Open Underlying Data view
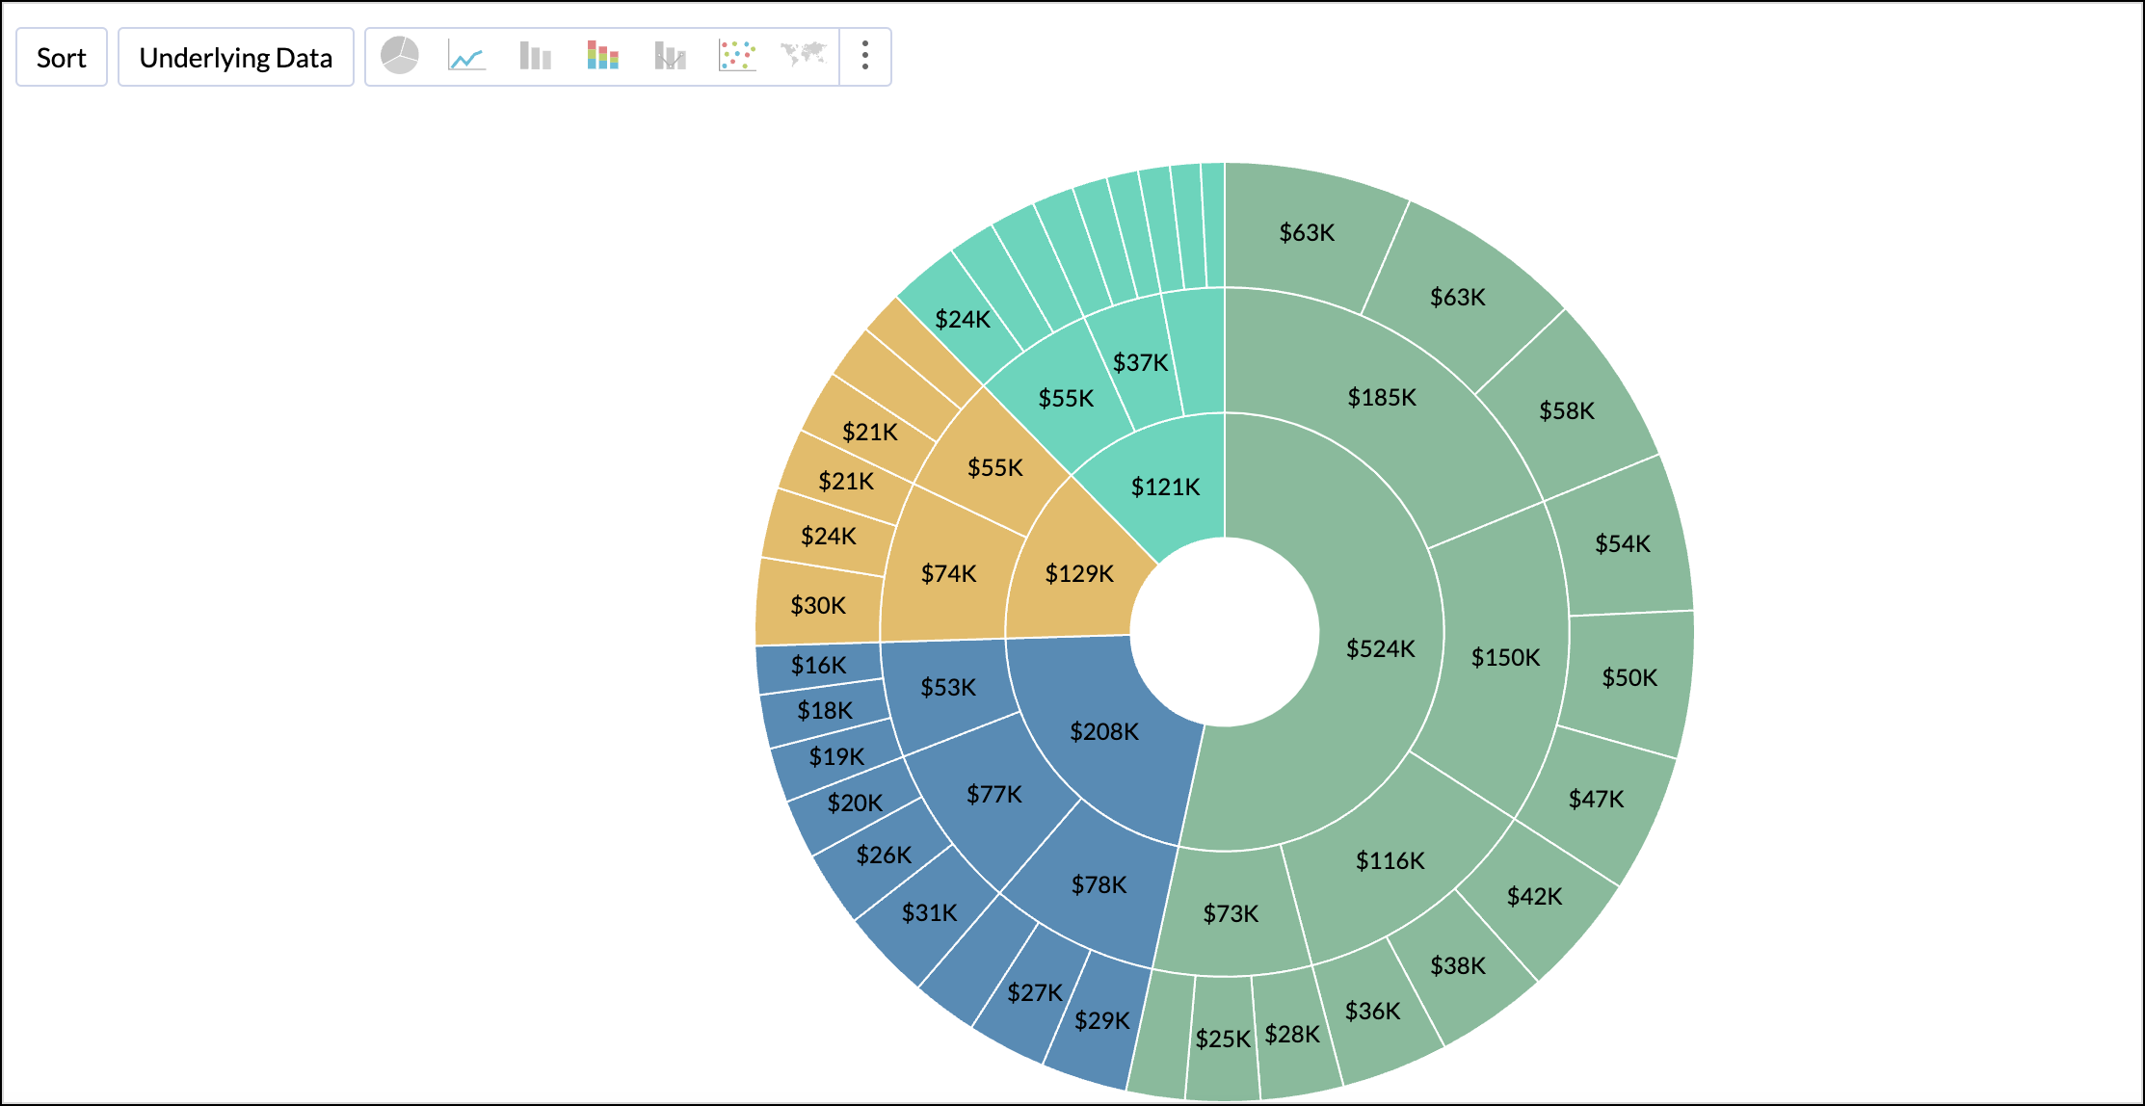 (x=236, y=58)
